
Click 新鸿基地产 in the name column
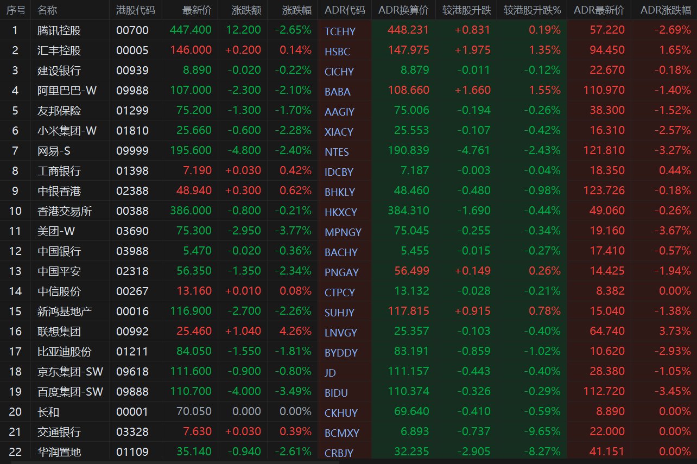[x=65, y=311]
